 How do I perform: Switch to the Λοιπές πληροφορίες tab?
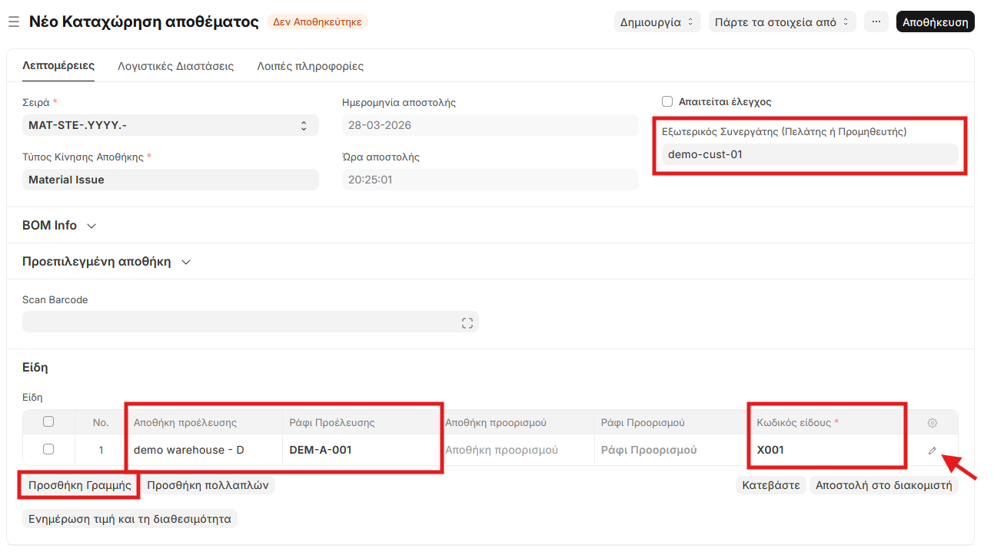pos(310,67)
